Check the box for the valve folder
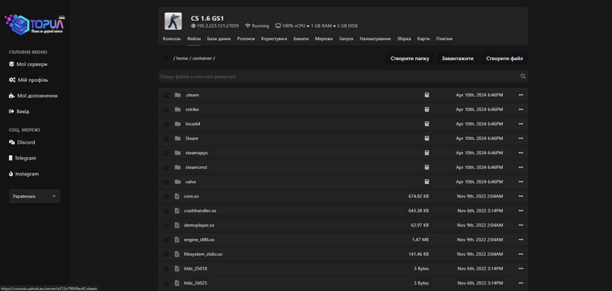 click(166, 182)
